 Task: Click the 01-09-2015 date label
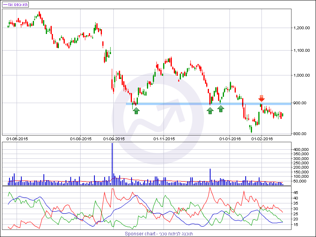114,139
